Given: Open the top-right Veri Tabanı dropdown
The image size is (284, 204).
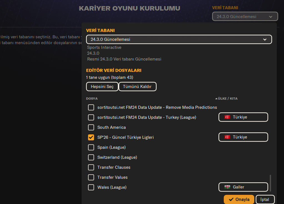Looking at the screenshot, I should (245, 17).
